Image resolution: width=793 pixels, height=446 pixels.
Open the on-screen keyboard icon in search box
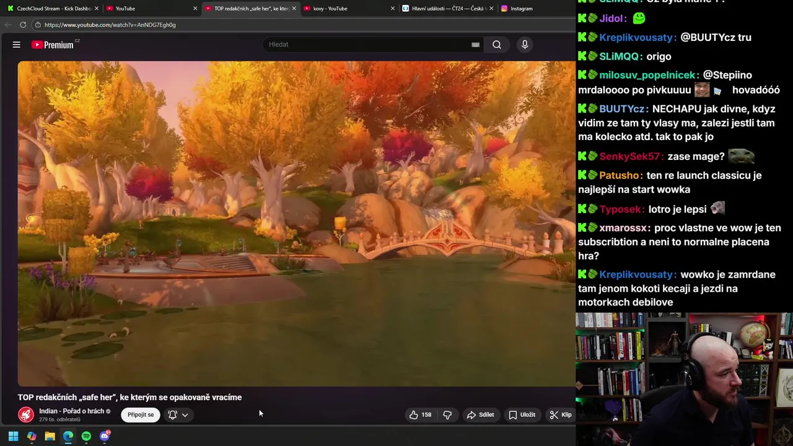point(475,45)
